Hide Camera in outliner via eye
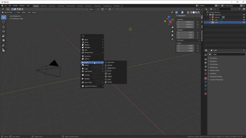Viewport: 246px width, 138px height. 244,17
